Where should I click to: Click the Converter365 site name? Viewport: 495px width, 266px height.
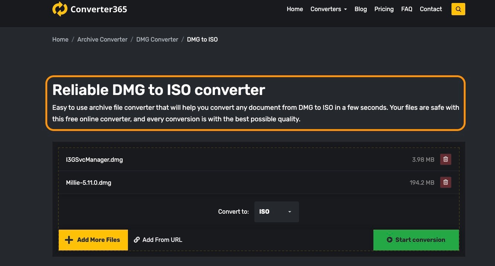pos(99,9)
